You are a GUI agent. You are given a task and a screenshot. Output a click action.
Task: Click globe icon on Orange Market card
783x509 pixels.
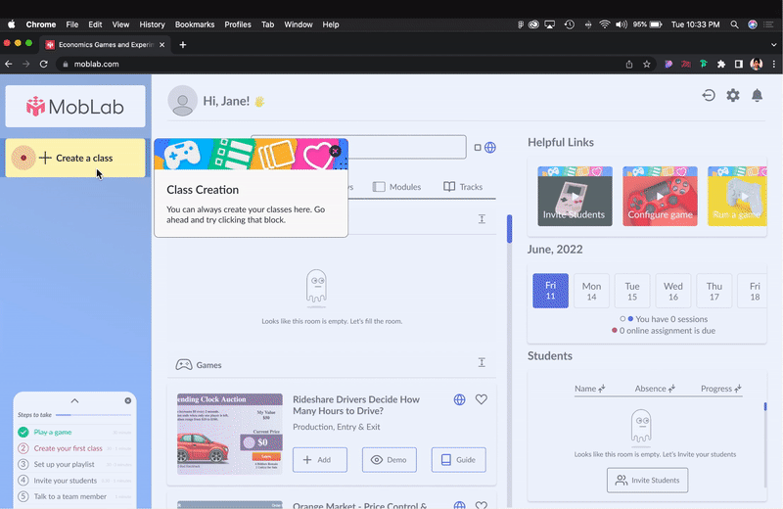459,504
